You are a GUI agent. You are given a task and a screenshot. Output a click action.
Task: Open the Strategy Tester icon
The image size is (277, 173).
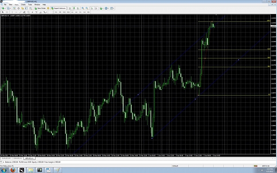pos(31,8)
